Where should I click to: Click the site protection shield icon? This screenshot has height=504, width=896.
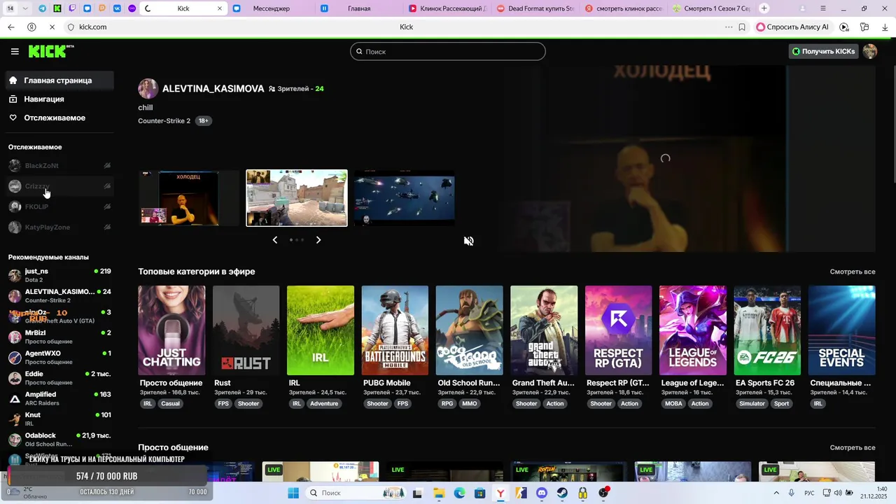click(x=71, y=27)
